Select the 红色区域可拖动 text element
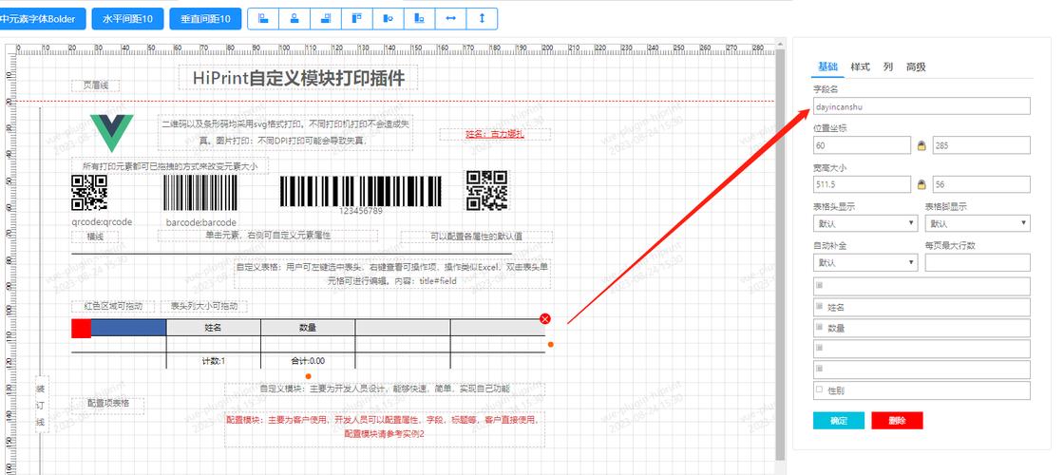The width and height of the screenshot is (1064, 475). click(113, 306)
